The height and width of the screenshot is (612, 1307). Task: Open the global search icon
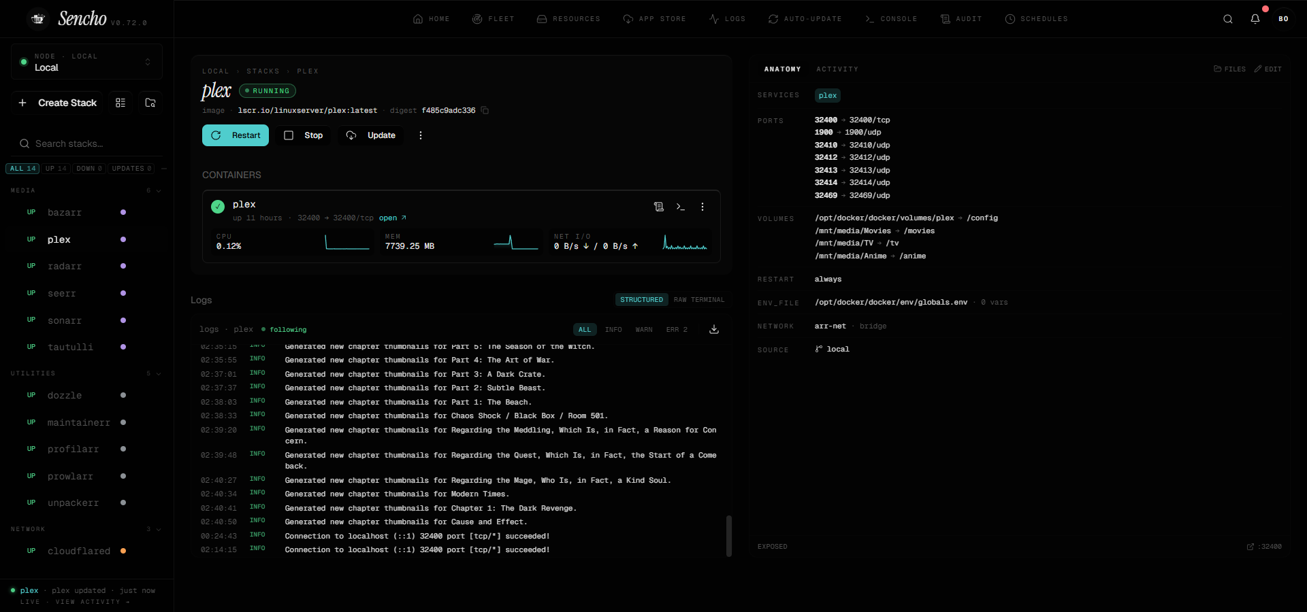[1228, 19]
